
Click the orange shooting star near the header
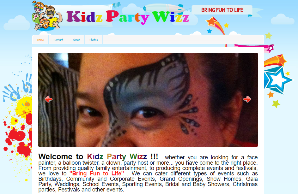(215, 24)
